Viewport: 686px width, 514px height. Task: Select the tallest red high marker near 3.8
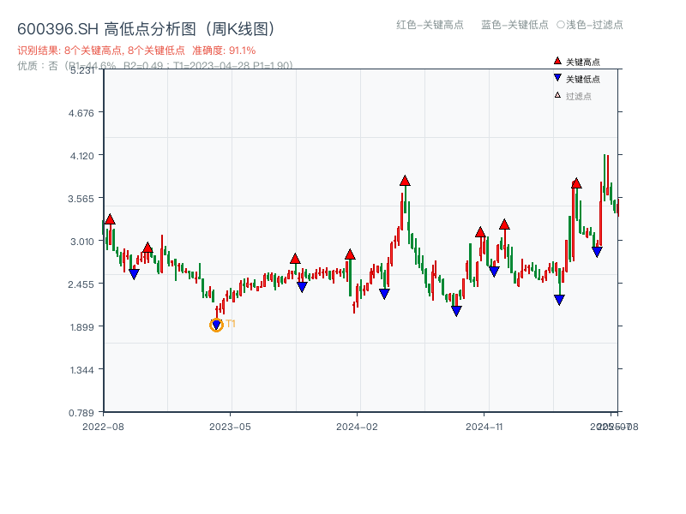click(405, 181)
